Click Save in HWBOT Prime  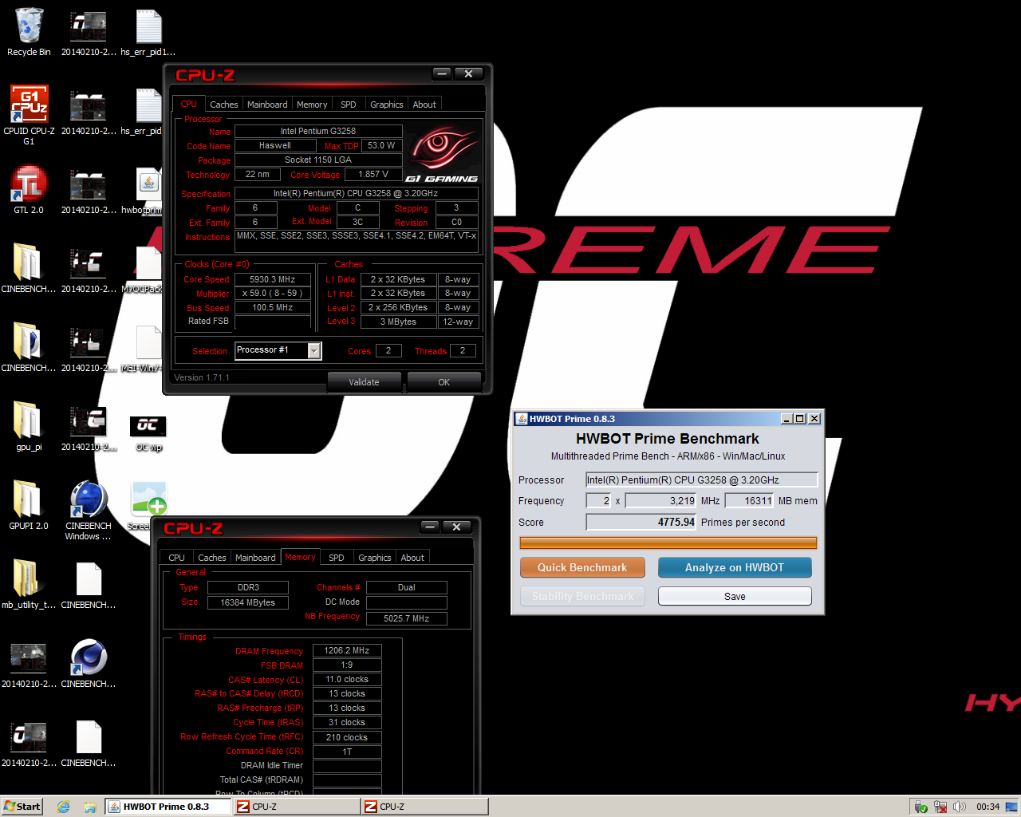(x=735, y=596)
